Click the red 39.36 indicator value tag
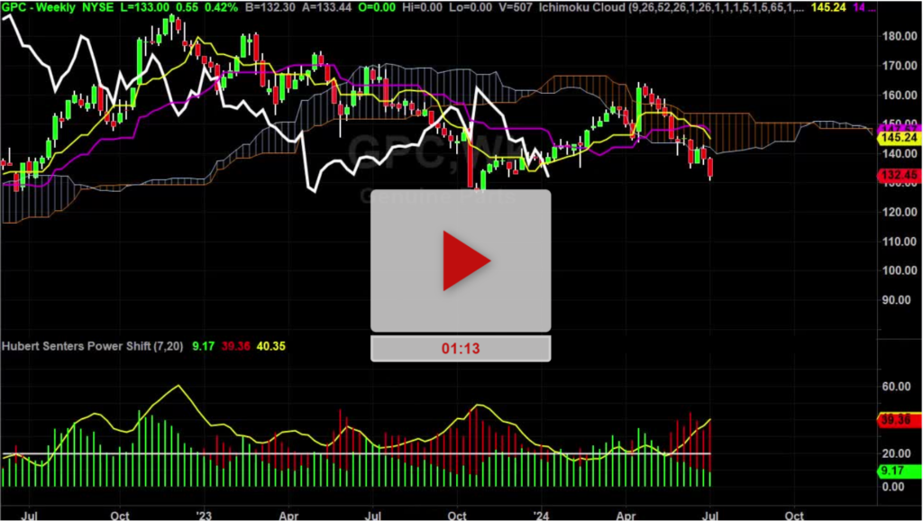This screenshot has height=521, width=923. tap(898, 419)
